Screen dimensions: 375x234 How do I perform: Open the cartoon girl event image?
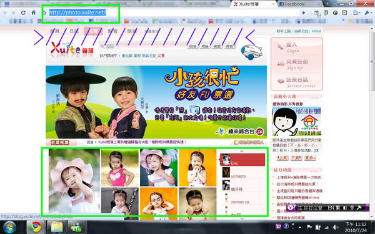coord(297,122)
